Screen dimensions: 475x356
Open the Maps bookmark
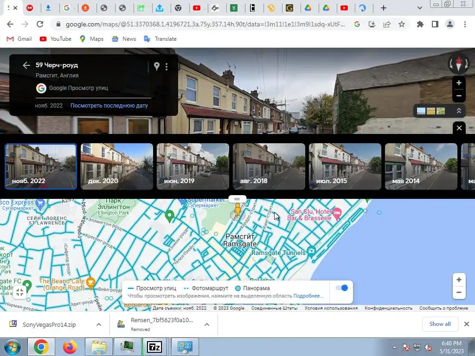pos(91,39)
